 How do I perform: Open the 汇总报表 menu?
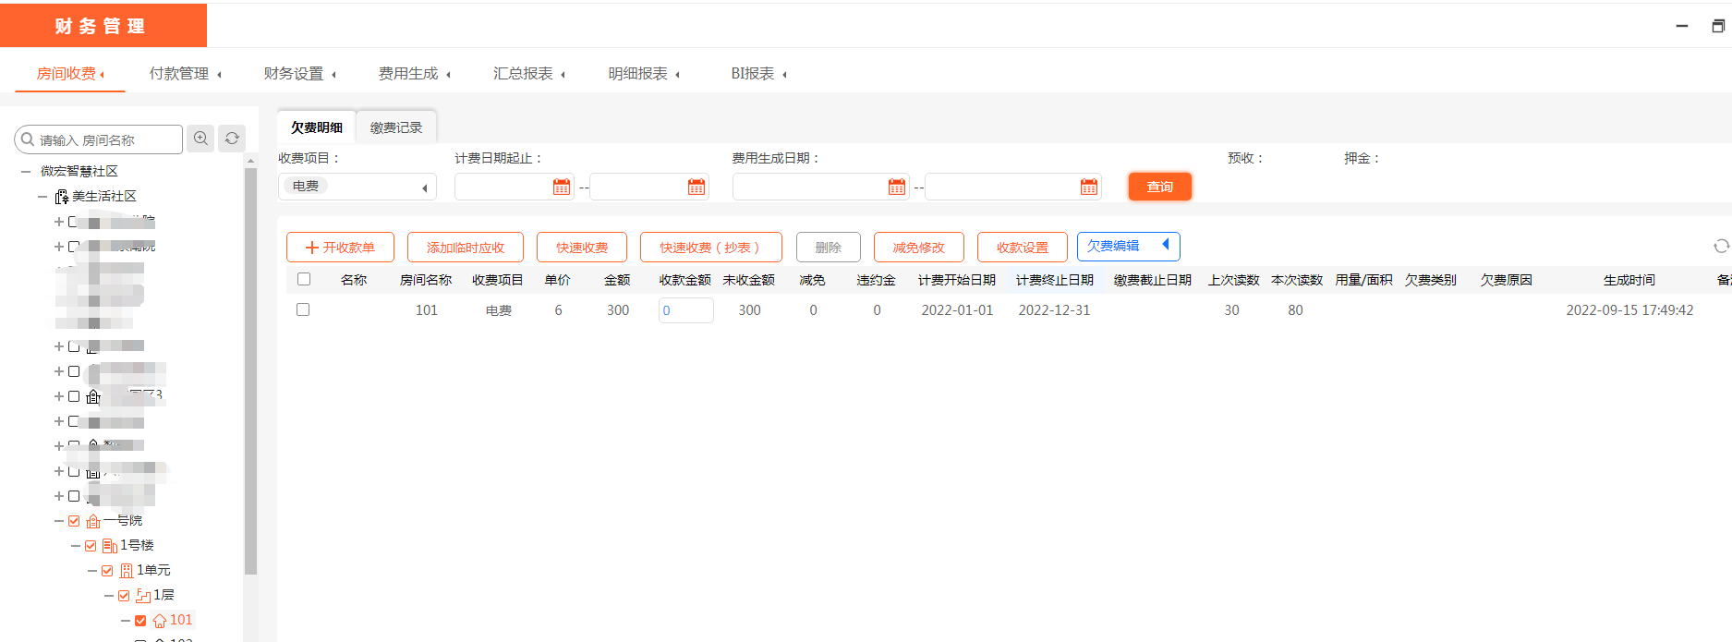click(528, 73)
